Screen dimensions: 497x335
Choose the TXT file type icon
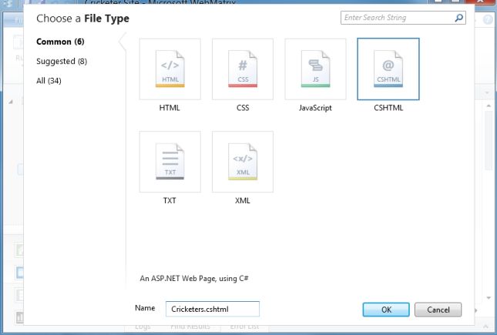tap(170, 162)
